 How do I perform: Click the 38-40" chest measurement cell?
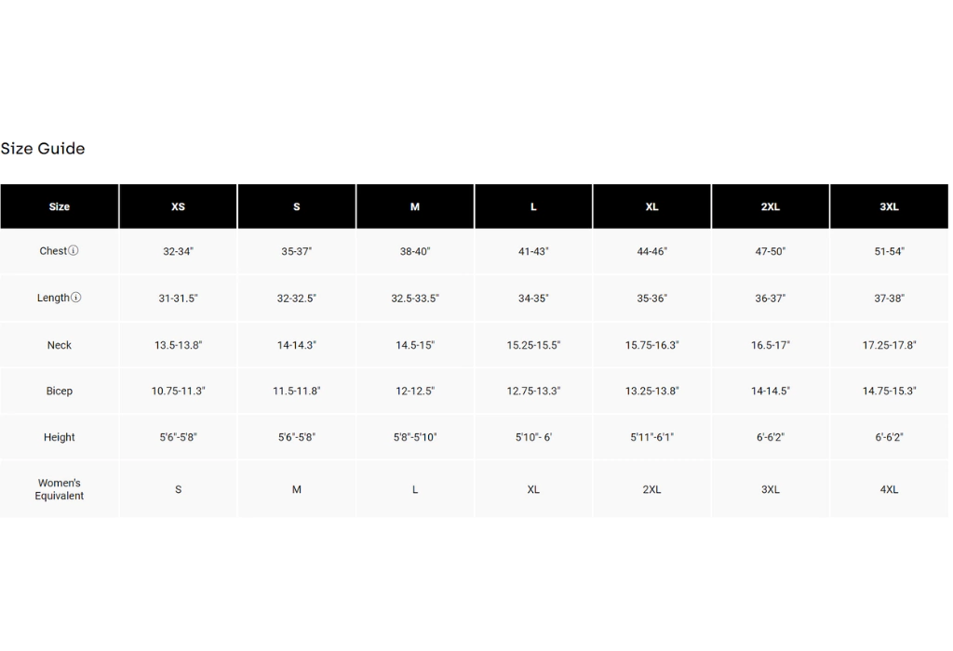[x=415, y=252]
